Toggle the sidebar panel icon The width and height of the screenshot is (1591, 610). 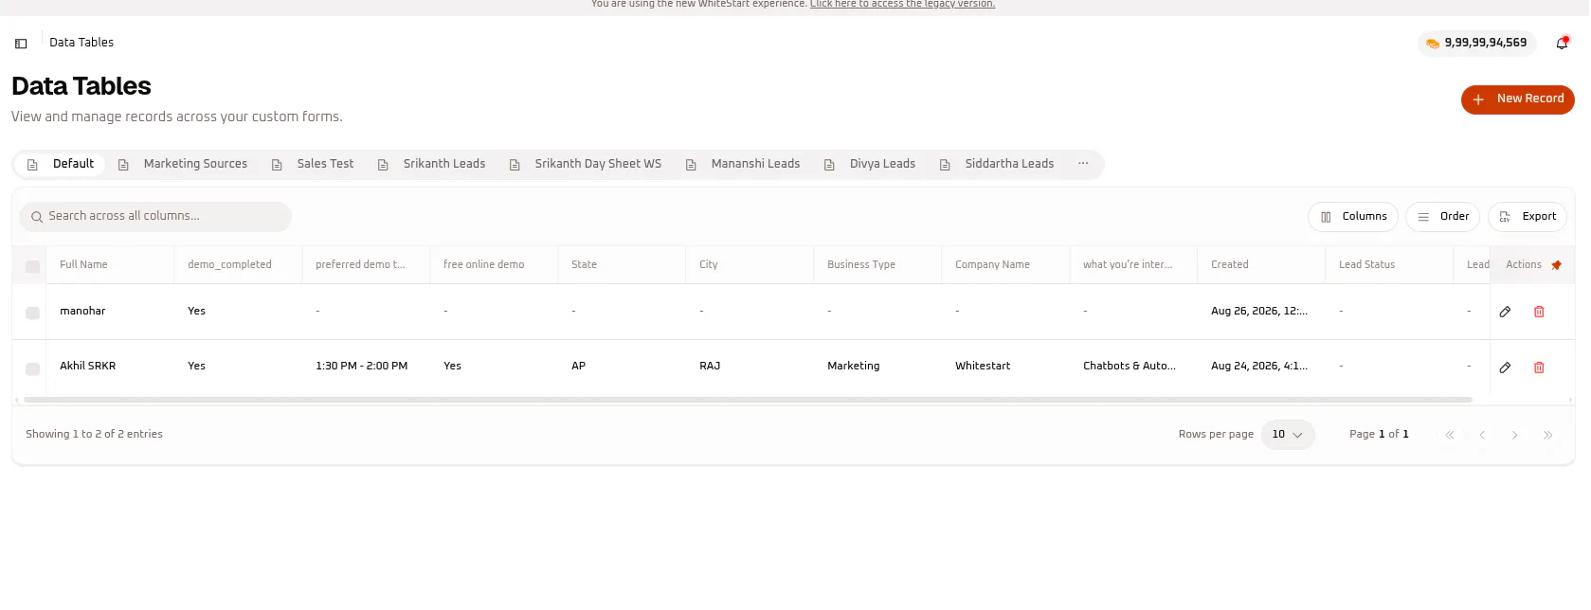[x=21, y=44]
